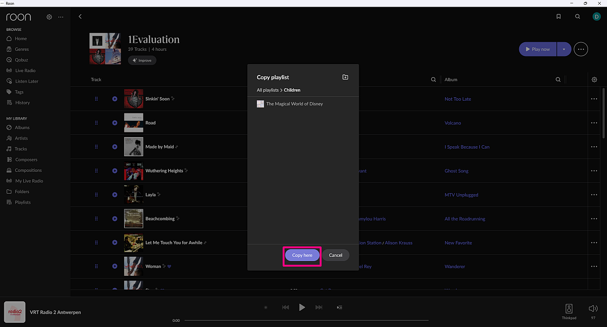Click the Thinkpad audio zone speaker icon
This screenshot has height=327, width=607.
point(569,309)
